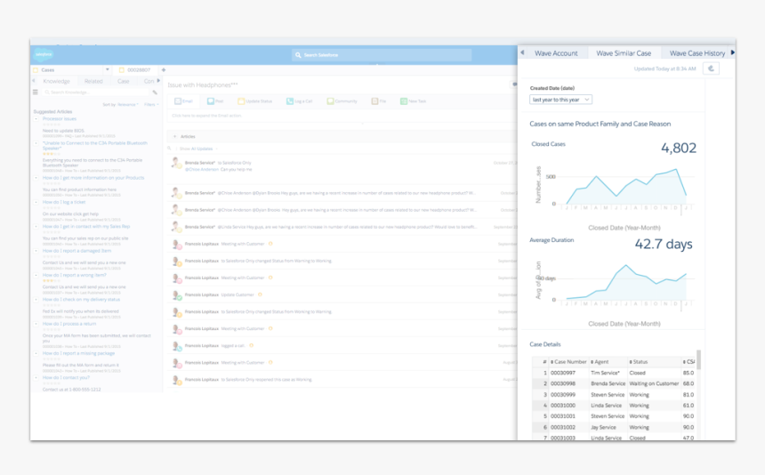Open 'Unable to Connect to C34 Portable Bluetooth Speaker' article
This screenshot has height=475, width=765.
pos(94,145)
